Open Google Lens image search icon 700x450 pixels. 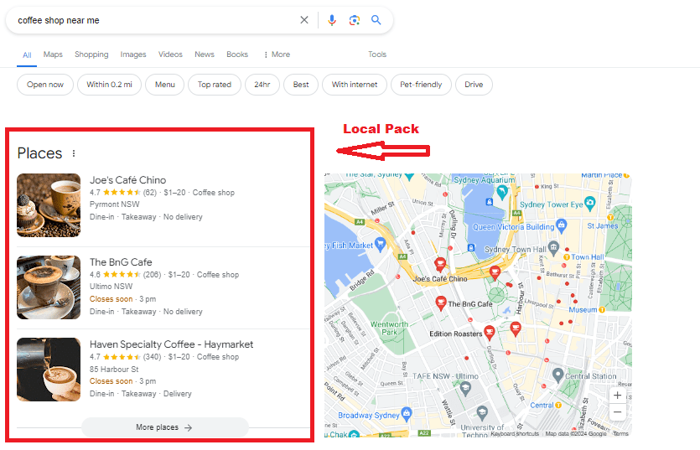(x=355, y=20)
